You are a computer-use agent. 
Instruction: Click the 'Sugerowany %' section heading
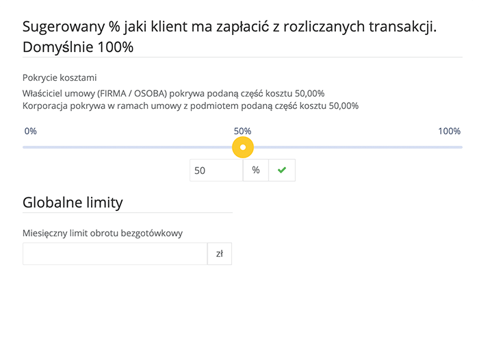click(x=230, y=27)
